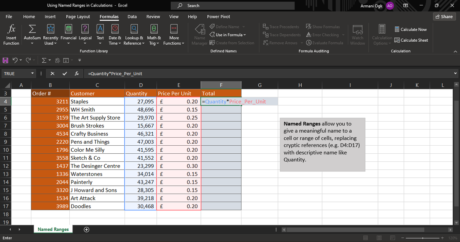
Task: Click Show Formulas
Action: click(323, 27)
